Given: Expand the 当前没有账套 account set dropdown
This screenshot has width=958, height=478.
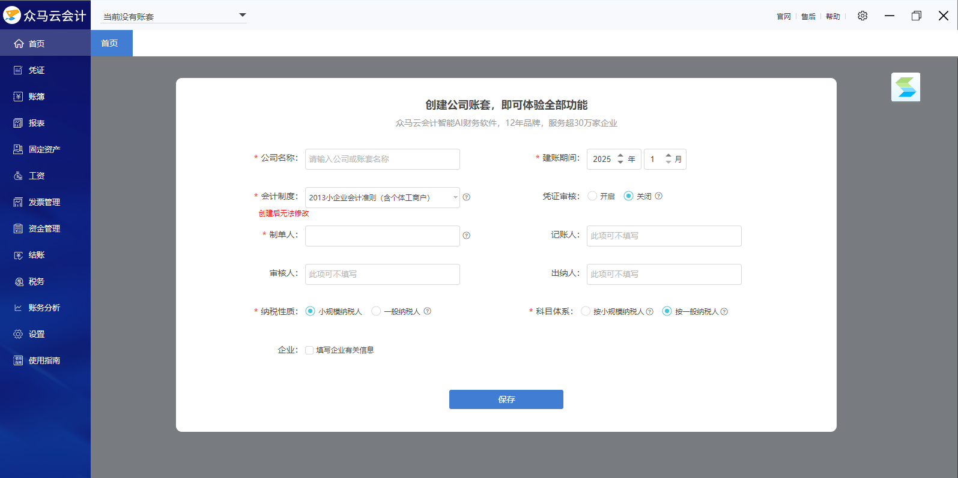Looking at the screenshot, I should [x=175, y=16].
